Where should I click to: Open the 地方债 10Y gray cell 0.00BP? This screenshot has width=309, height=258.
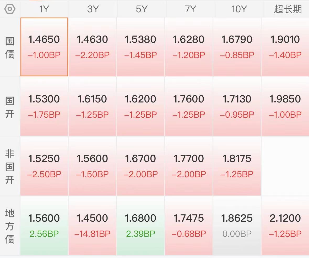(x=237, y=226)
